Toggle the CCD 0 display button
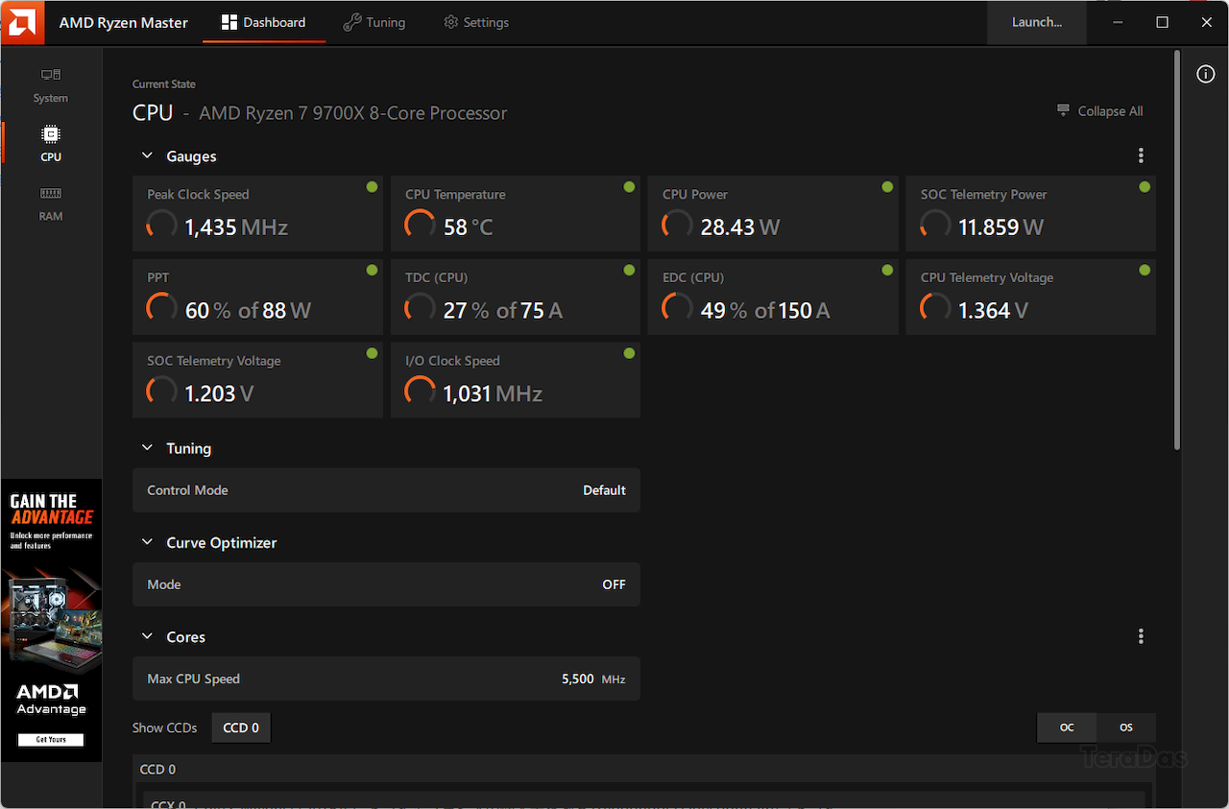This screenshot has width=1229, height=809. 241,727
